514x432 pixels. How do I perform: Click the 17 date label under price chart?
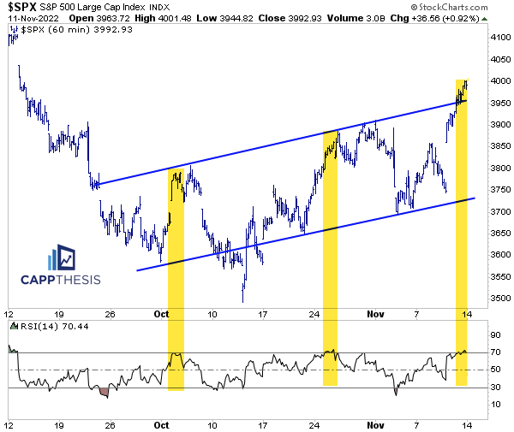(x=263, y=315)
